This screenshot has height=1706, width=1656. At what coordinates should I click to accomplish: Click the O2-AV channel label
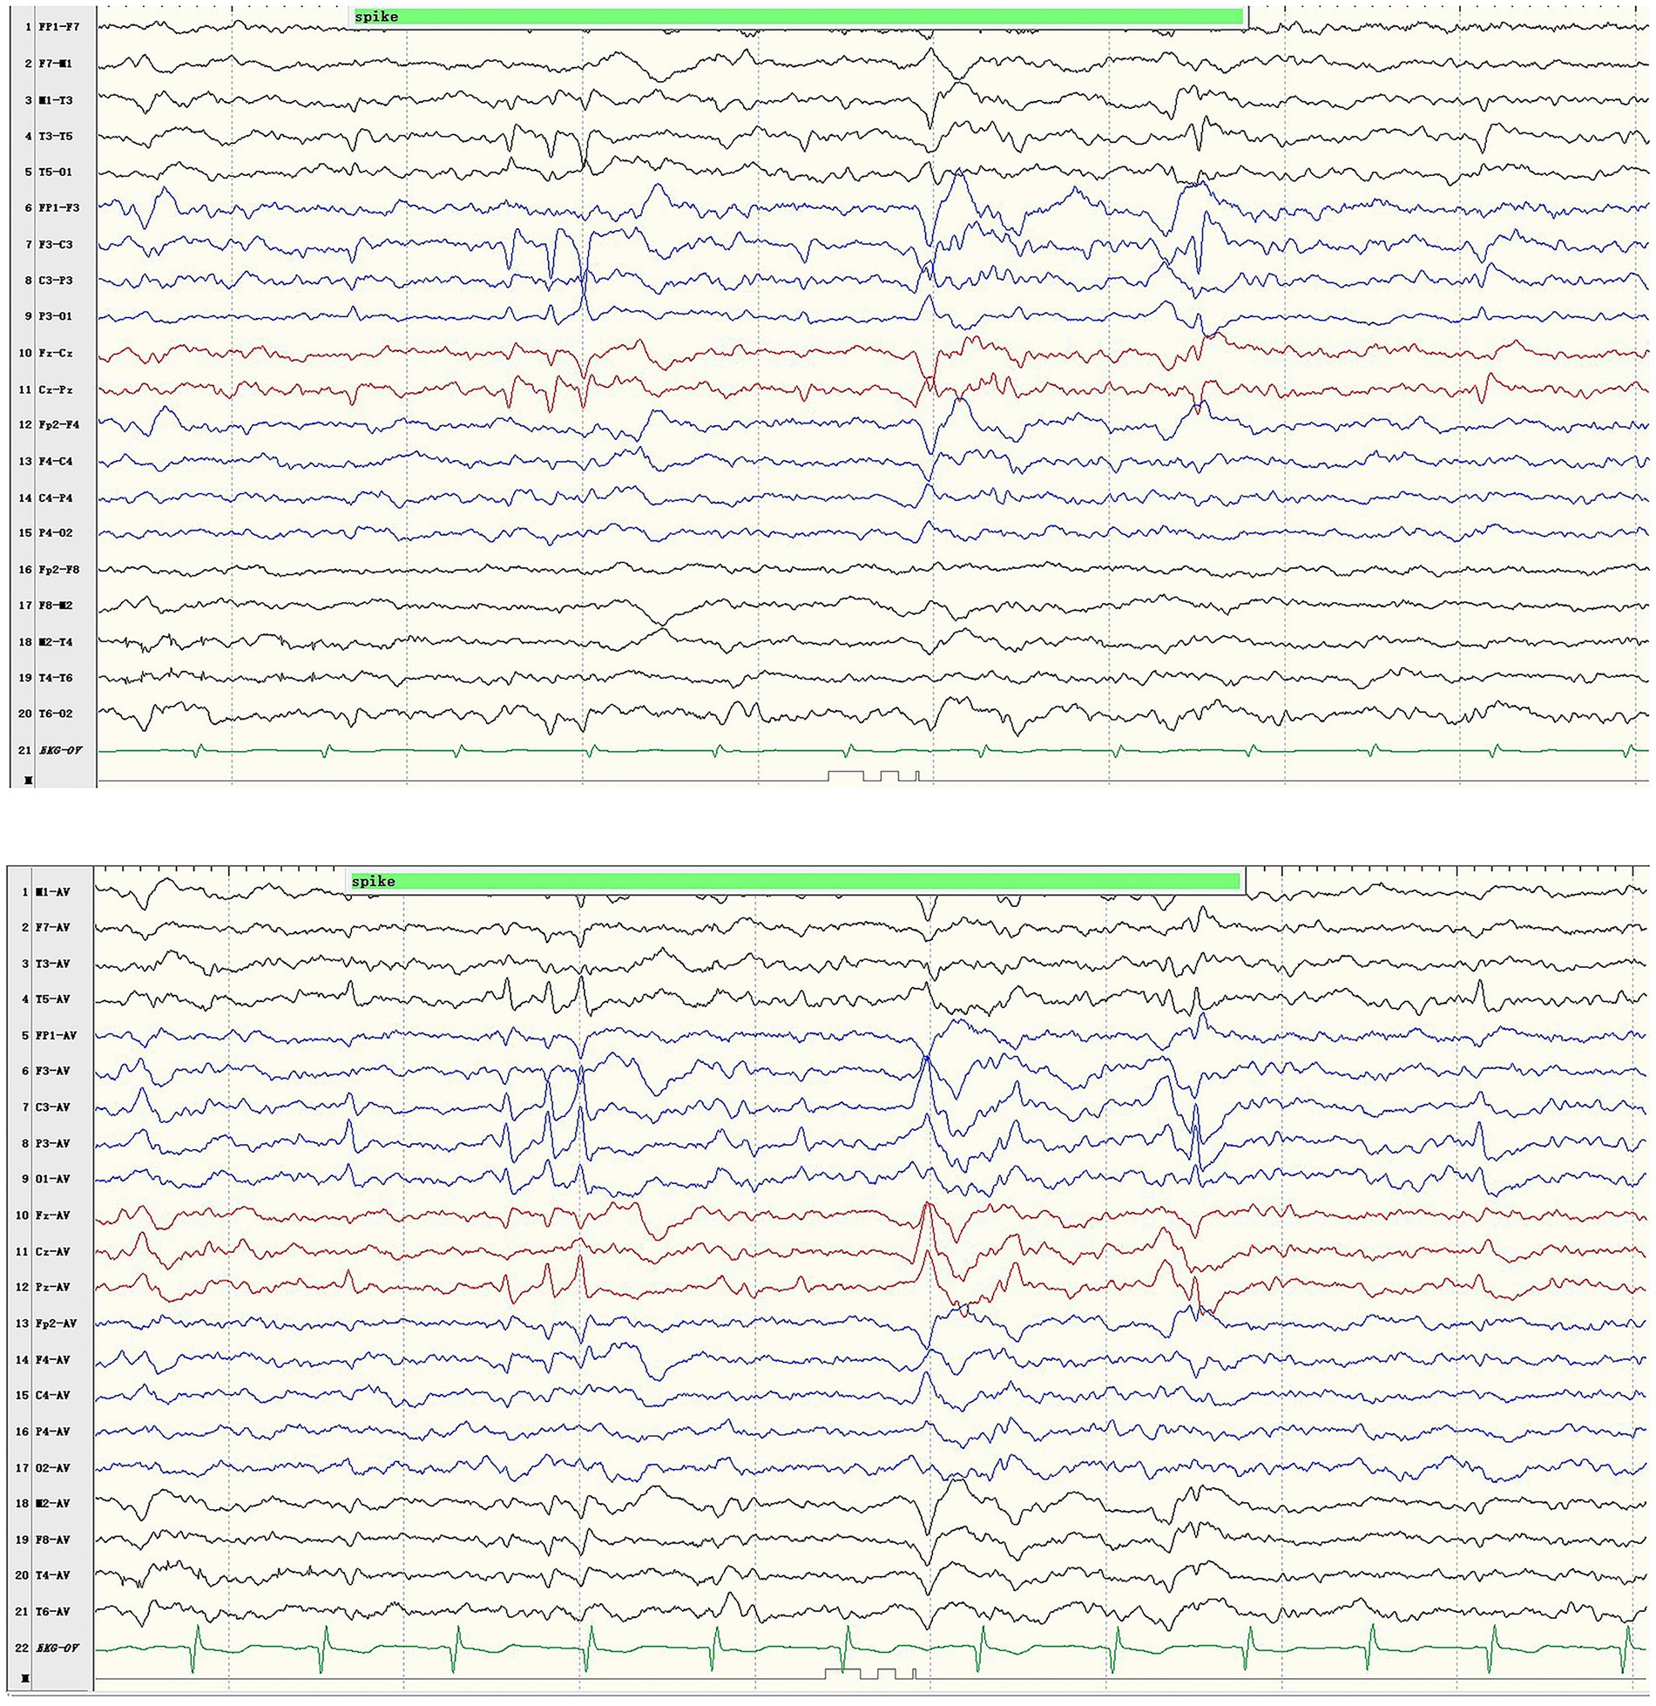click(52, 1468)
